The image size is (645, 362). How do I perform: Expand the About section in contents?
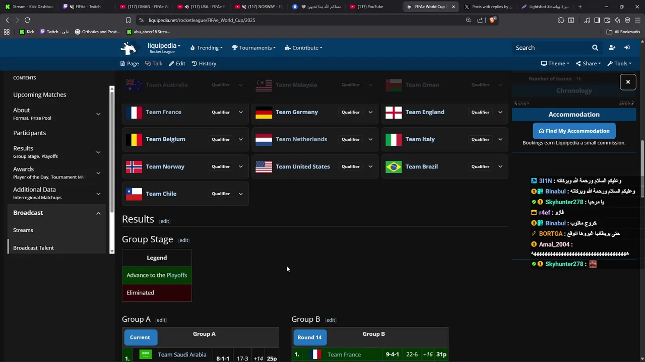tap(98, 114)
